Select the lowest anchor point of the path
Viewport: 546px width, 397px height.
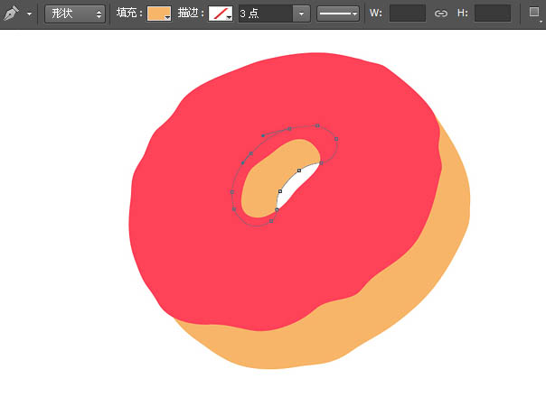tap(270, 221)
